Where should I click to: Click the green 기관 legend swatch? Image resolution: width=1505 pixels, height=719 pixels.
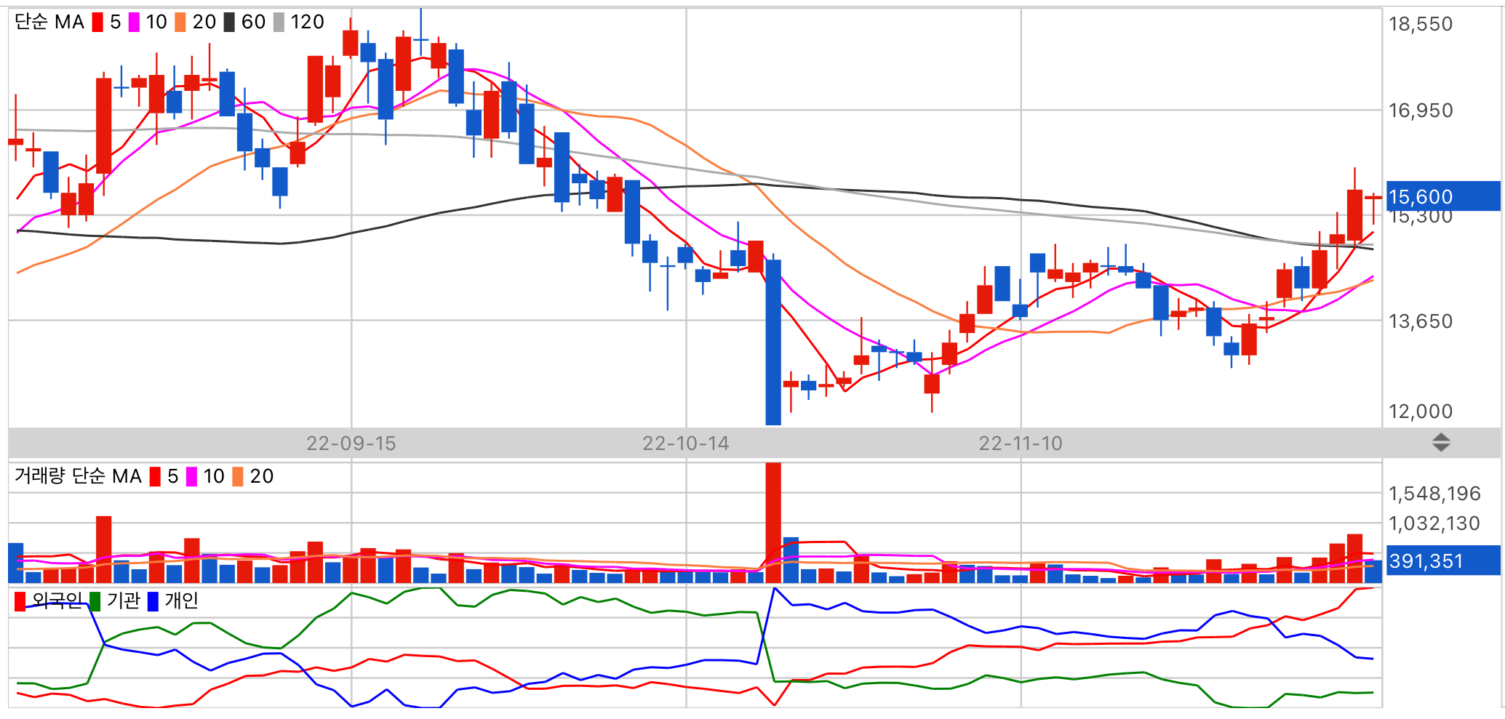point(95,601)
